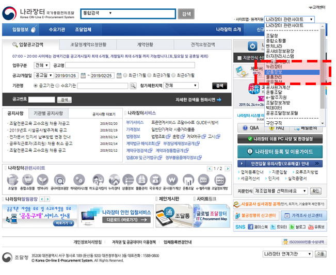Open the 유튜브 SNS icon

tap(311, 227)
